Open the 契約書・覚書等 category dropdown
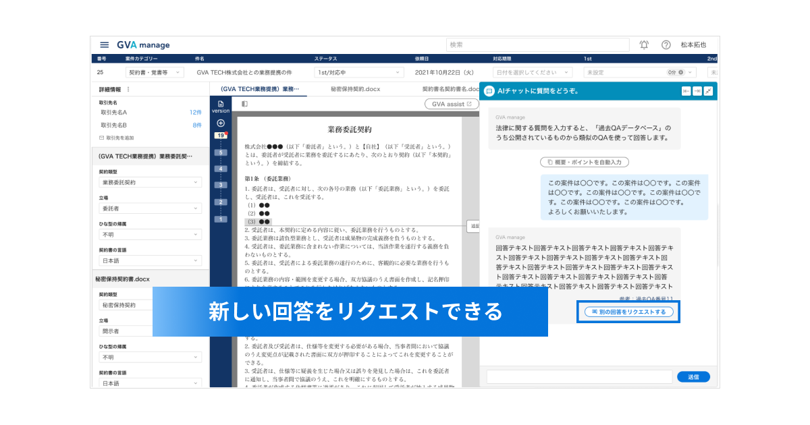 click(x=154, y=72)
